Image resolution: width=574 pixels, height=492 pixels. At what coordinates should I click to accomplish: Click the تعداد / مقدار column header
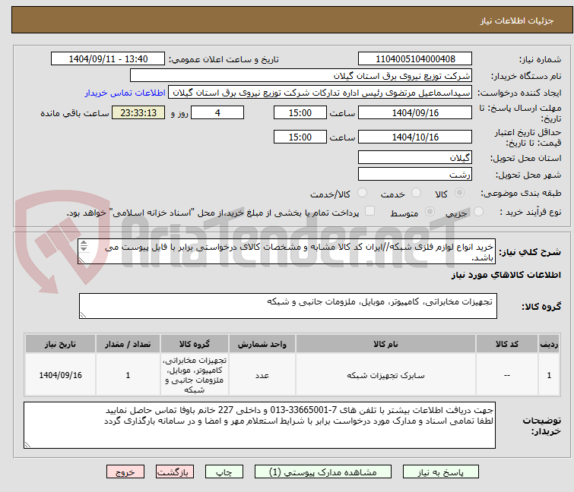128,344
